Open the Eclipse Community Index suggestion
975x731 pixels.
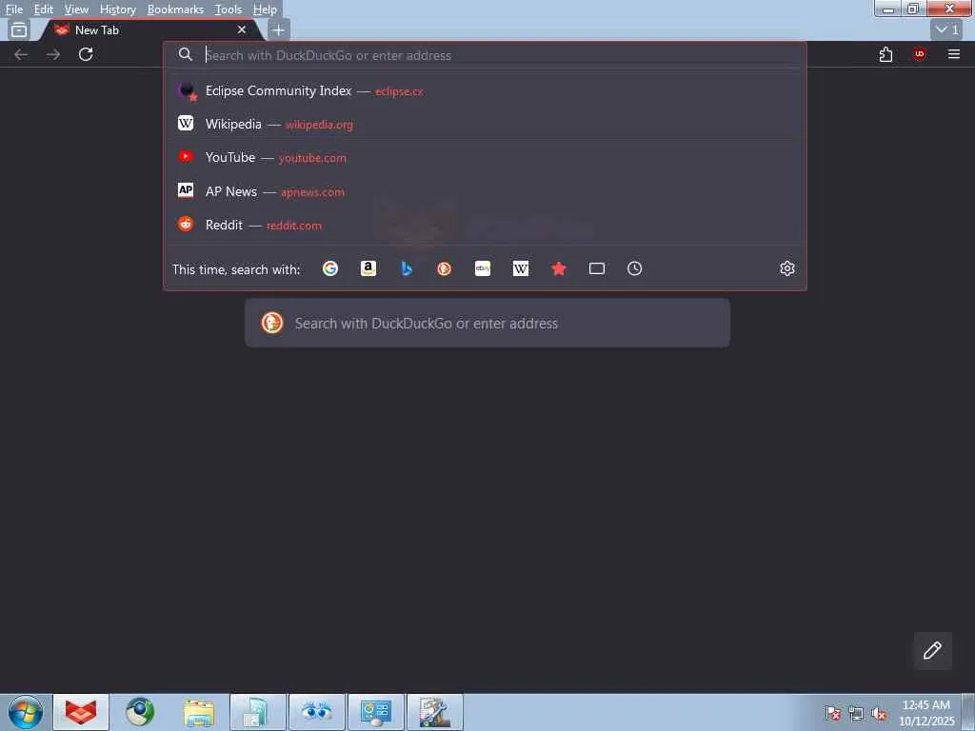(x=485, y=90)
